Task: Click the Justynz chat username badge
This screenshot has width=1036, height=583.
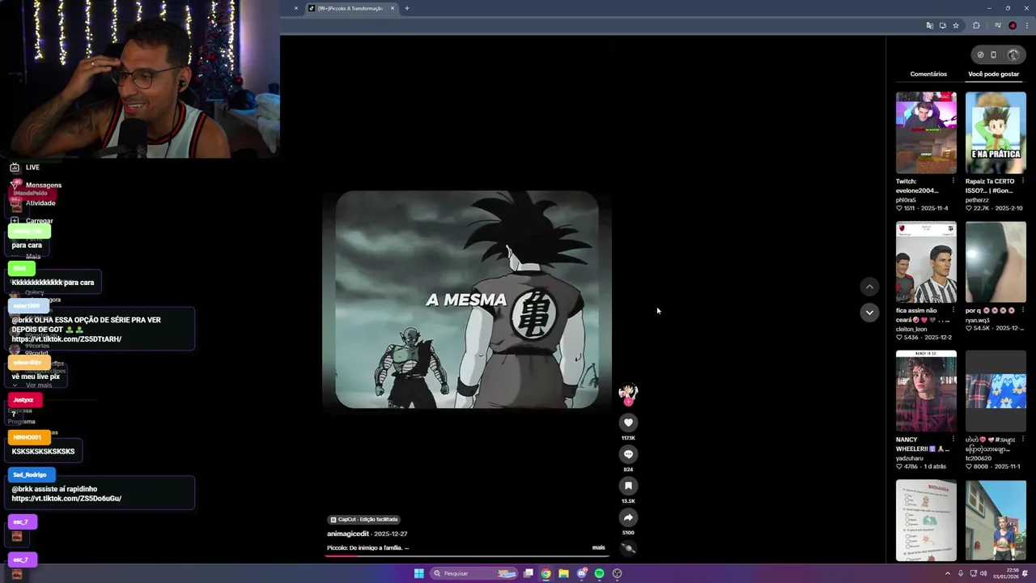Action: pos(24,399)
